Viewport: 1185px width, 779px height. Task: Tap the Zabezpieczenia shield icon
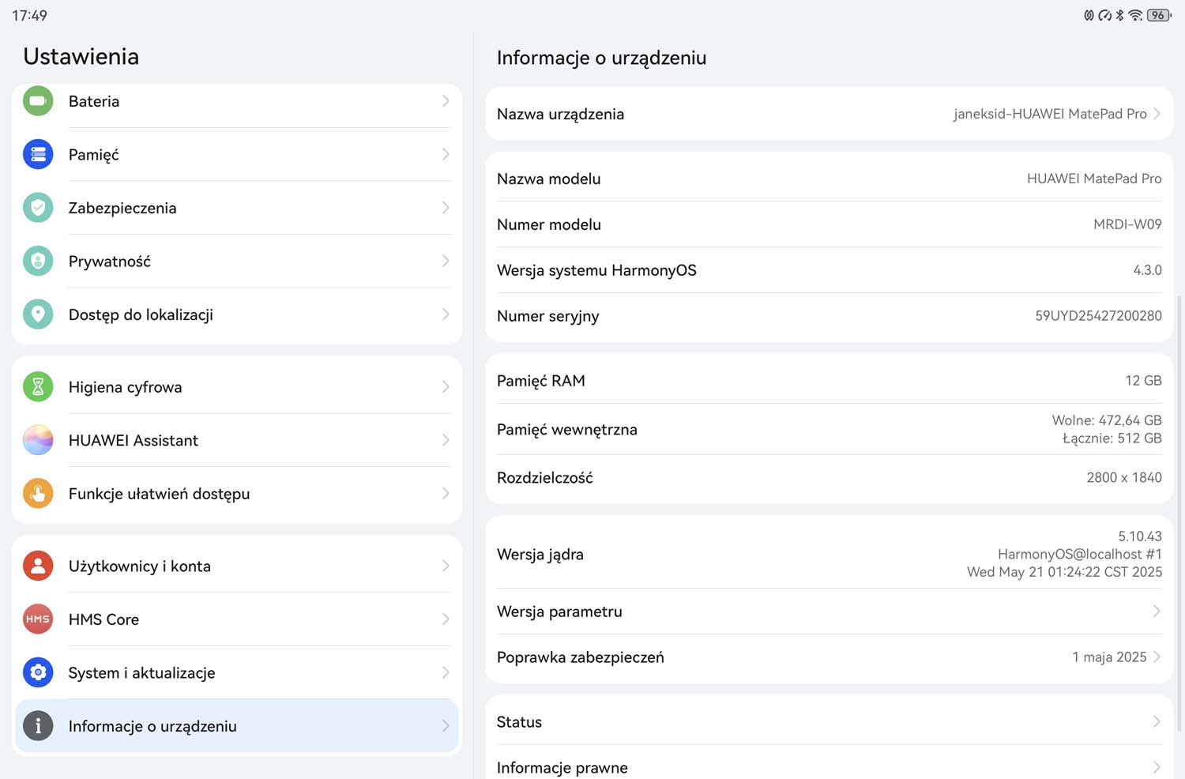pos(38,208)
